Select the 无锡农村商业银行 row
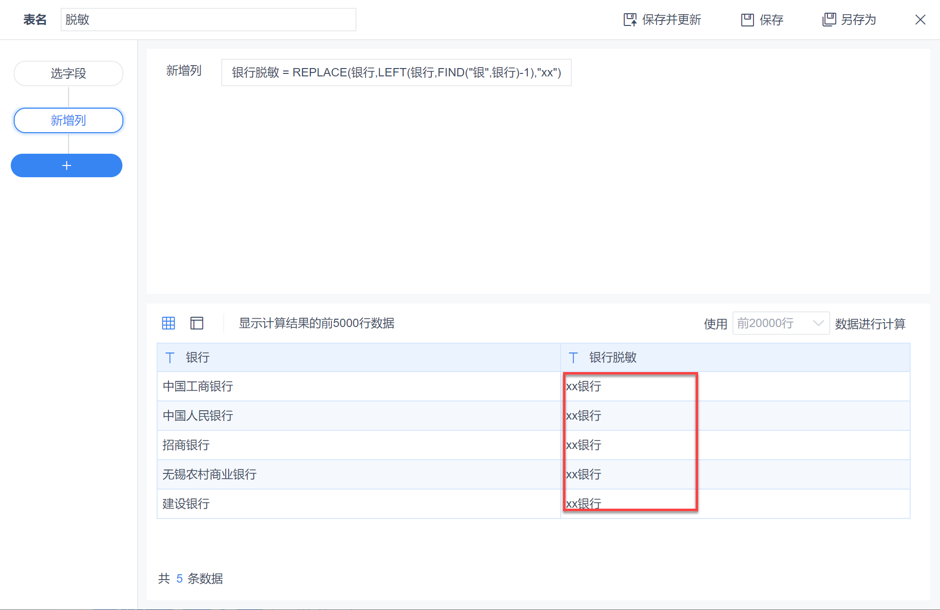Screen dimensions: 940x610 point(210,474)
